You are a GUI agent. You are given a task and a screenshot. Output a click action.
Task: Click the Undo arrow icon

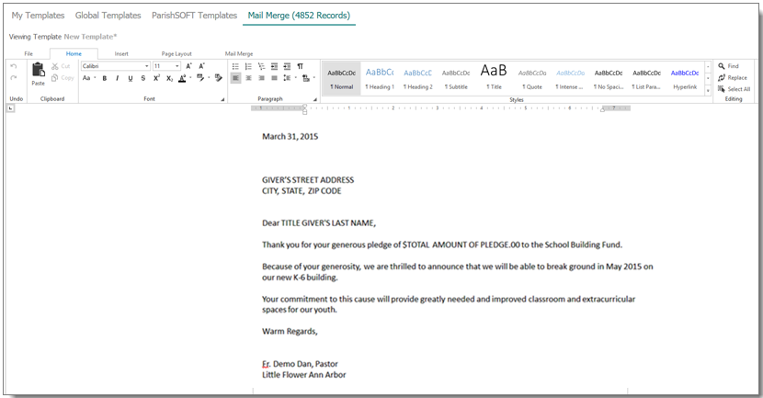coord(14,67)
